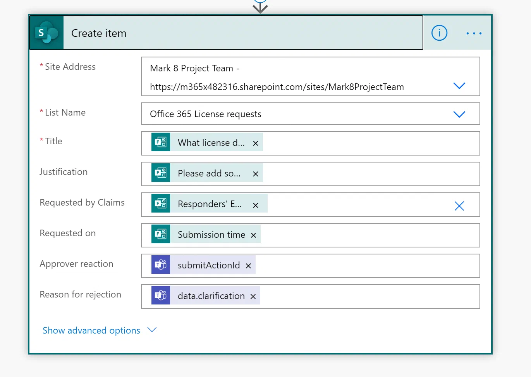Remove the Responders' E... token
The height and width of the screenshot is (377, 531).
tap(256, 205)
